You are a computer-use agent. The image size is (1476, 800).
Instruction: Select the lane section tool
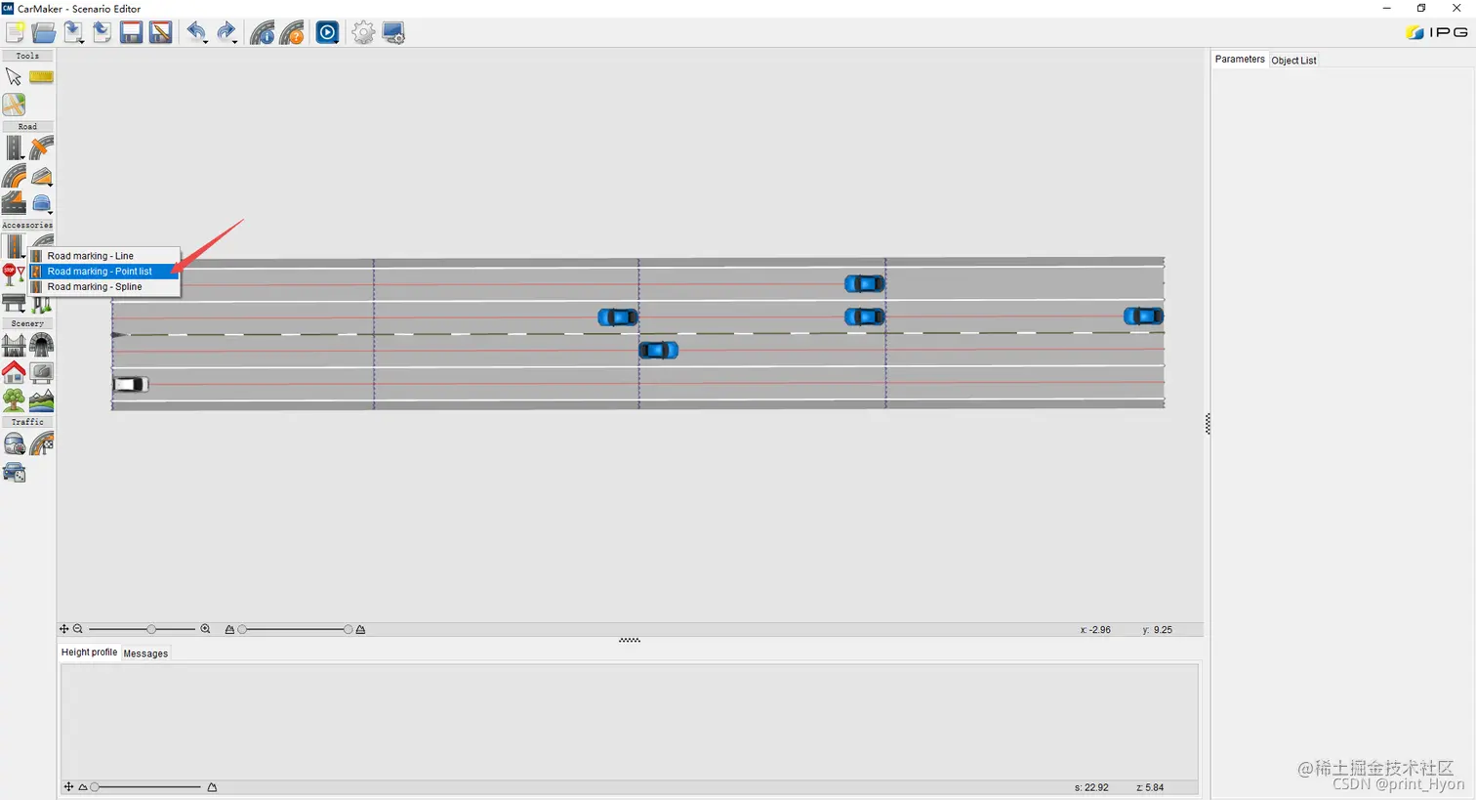click(x=14, y=202)
